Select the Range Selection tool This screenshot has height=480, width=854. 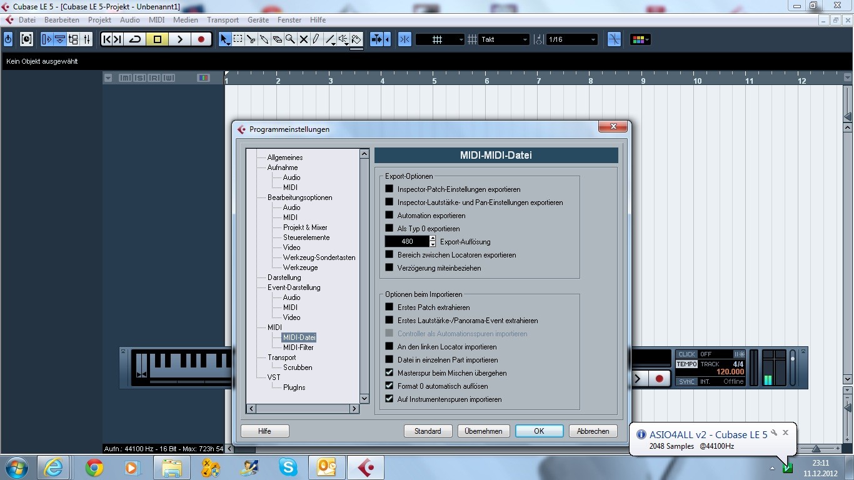[238, 39]
